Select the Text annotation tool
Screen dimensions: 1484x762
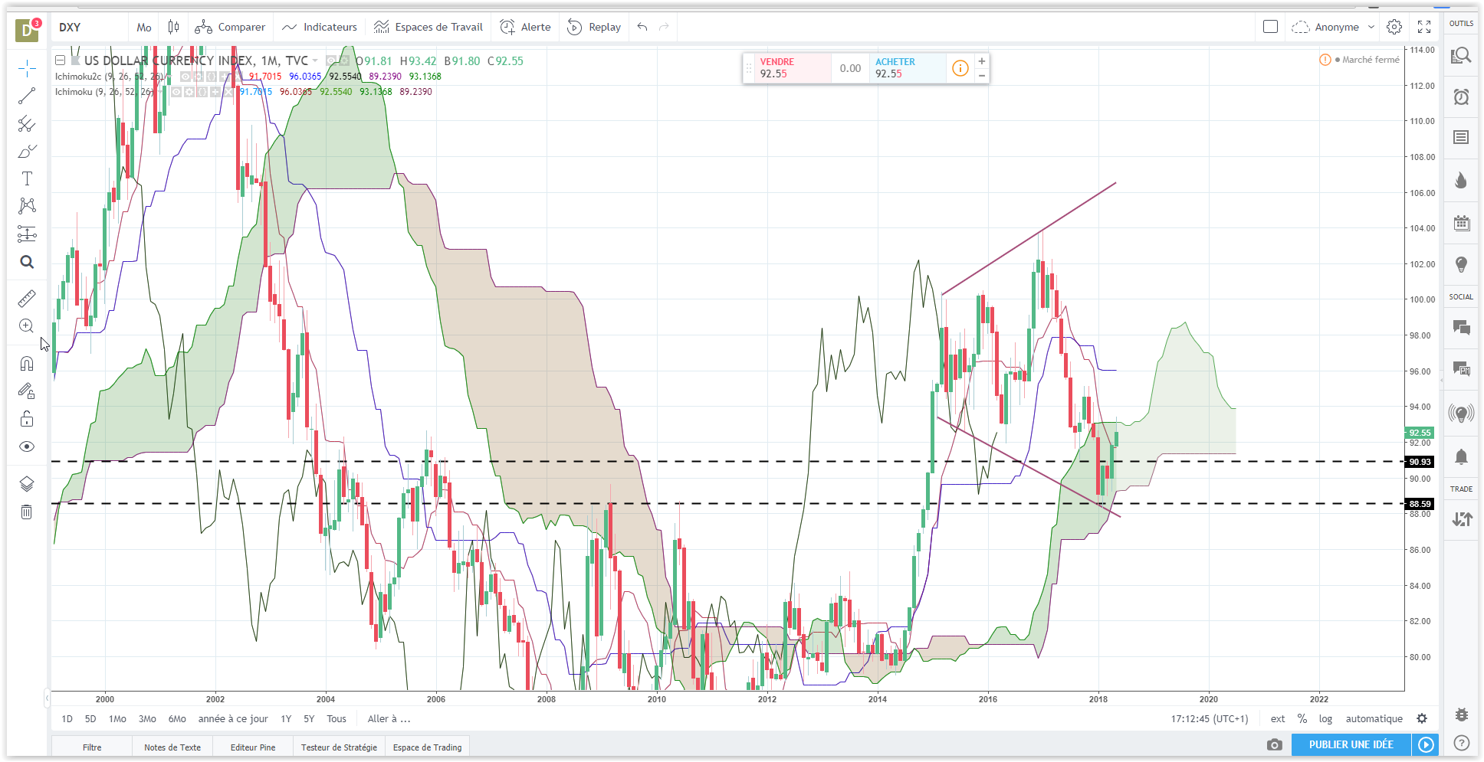pyautogui.click(x=27, y=178)
